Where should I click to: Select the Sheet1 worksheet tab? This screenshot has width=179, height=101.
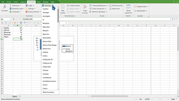click(x=15, y=96)
